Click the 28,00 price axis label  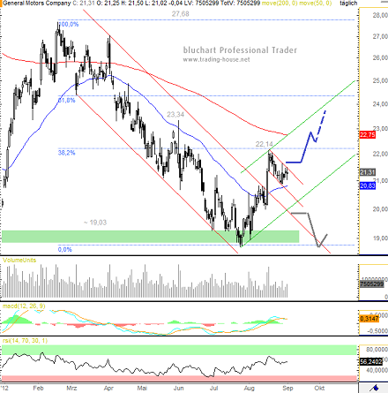380,15
